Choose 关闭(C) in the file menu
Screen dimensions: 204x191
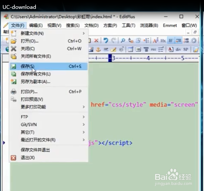click(x=49, y=49)
